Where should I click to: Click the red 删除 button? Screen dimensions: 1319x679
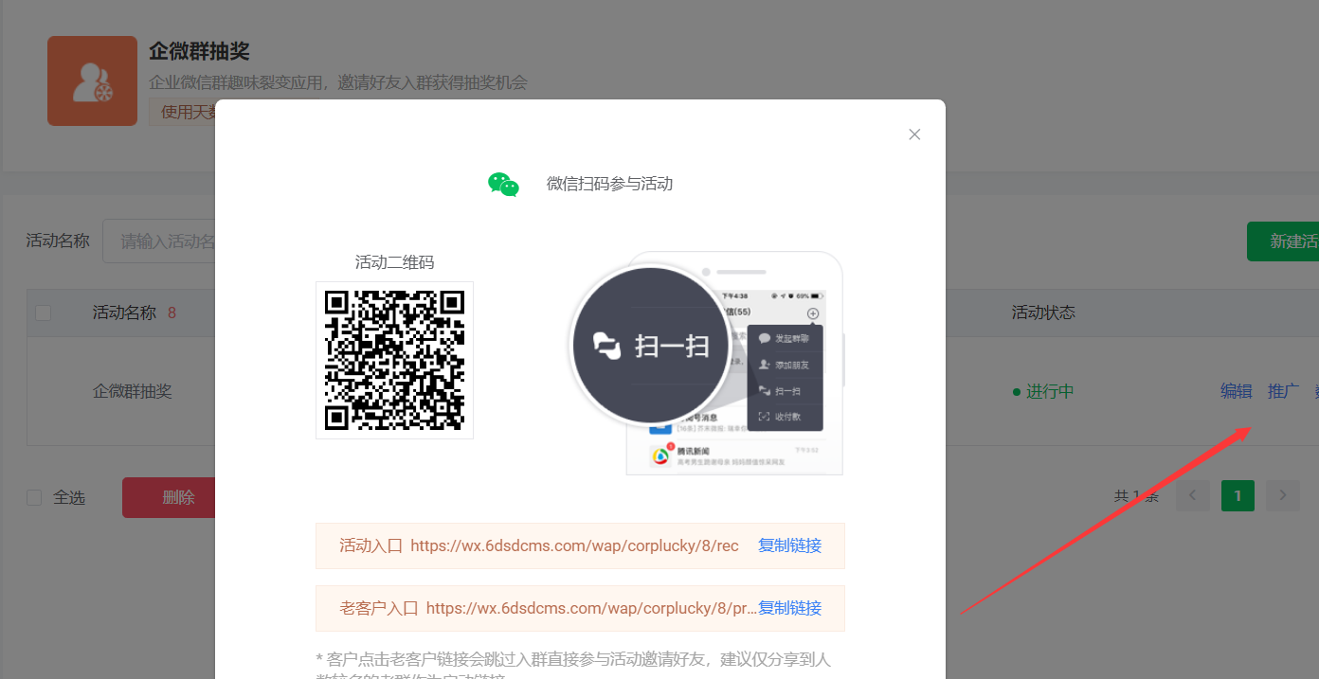click(170, 497)
